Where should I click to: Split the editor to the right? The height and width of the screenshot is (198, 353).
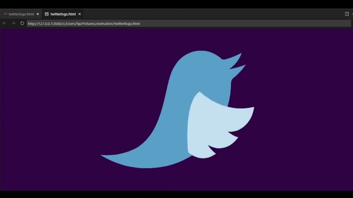[347, 14]
